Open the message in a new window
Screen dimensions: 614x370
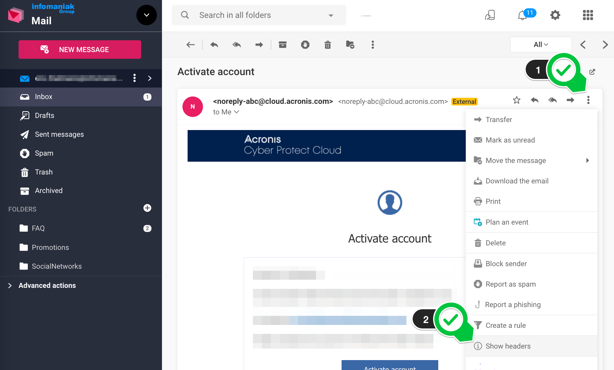tap(592, 72)
